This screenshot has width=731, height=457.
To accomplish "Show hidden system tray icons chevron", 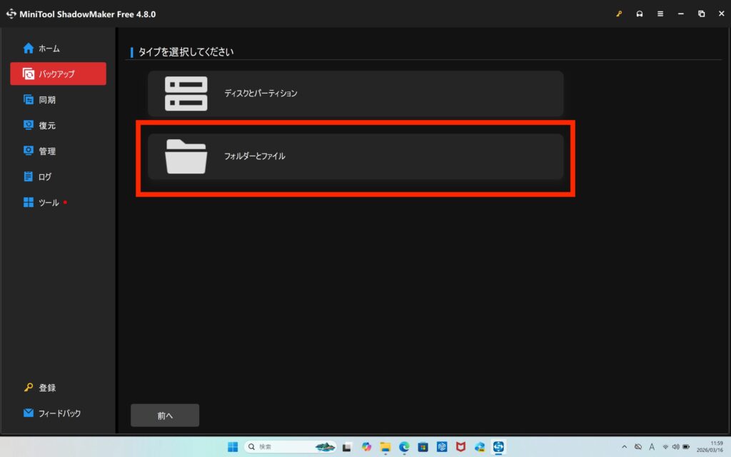I will pos(625,446).
